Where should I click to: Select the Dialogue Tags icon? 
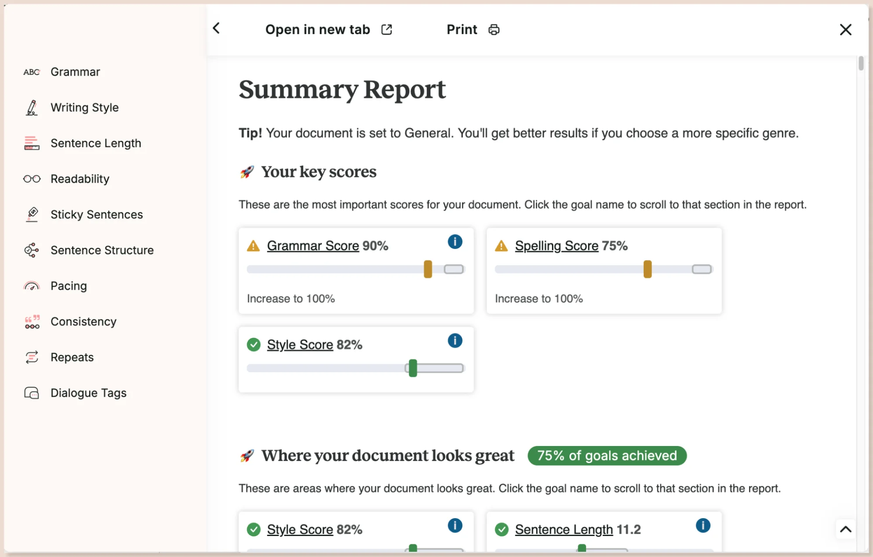(x=31, y=393)
